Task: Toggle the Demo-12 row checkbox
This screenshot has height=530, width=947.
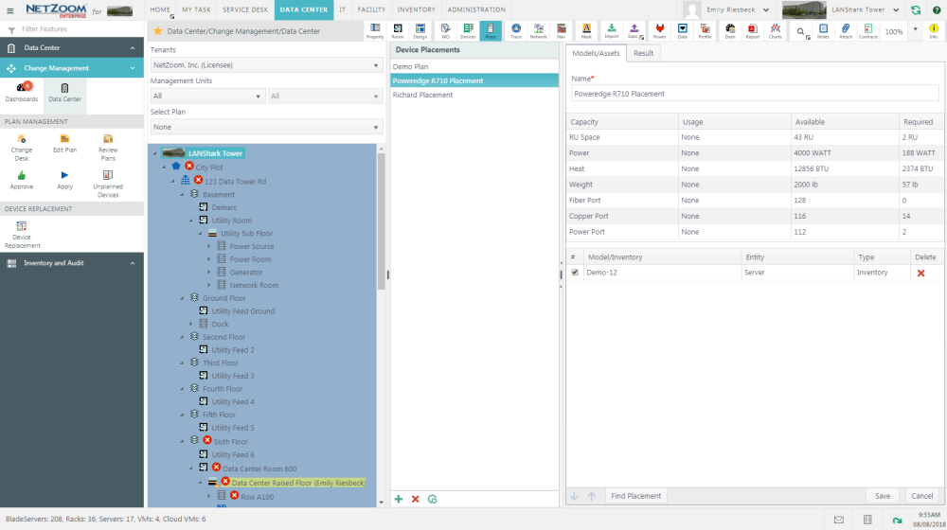Action: point(575,273)
